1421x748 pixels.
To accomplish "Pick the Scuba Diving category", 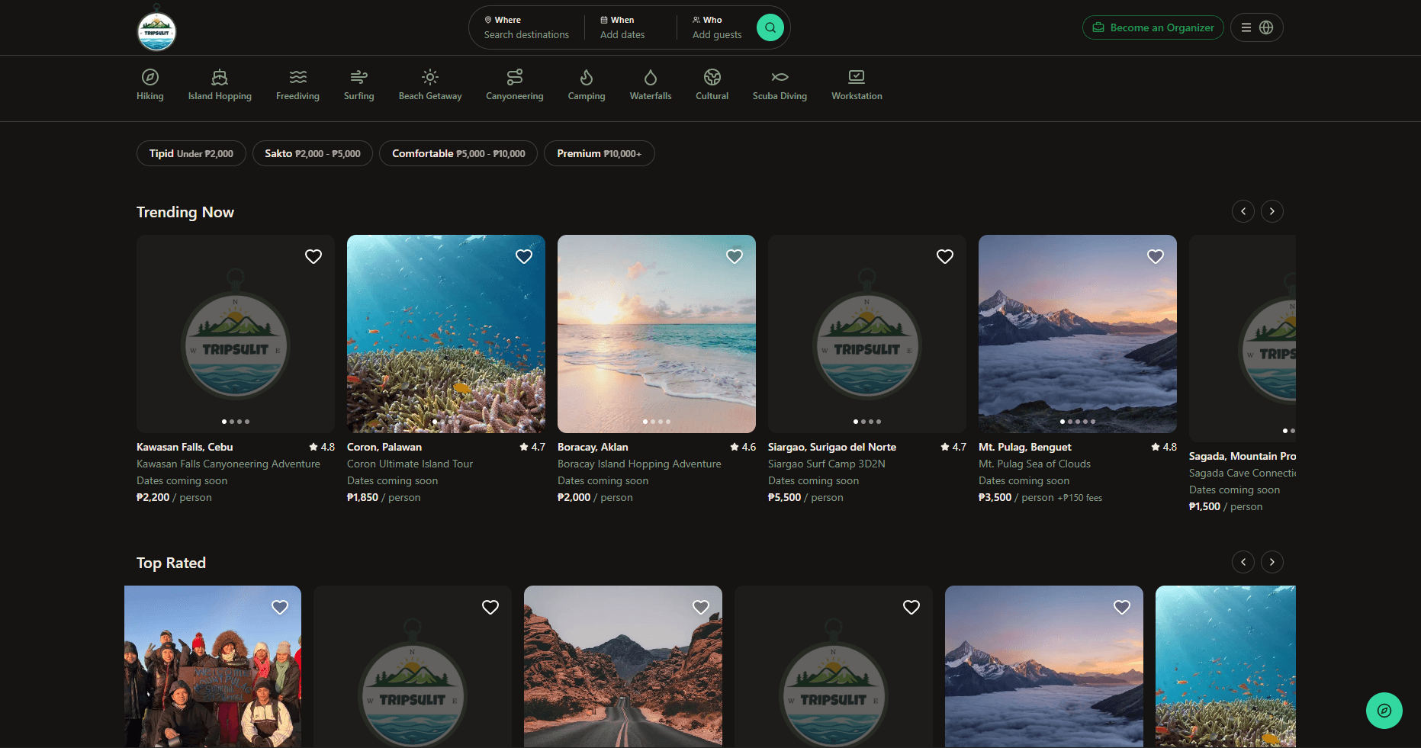I will coord(780,85).
